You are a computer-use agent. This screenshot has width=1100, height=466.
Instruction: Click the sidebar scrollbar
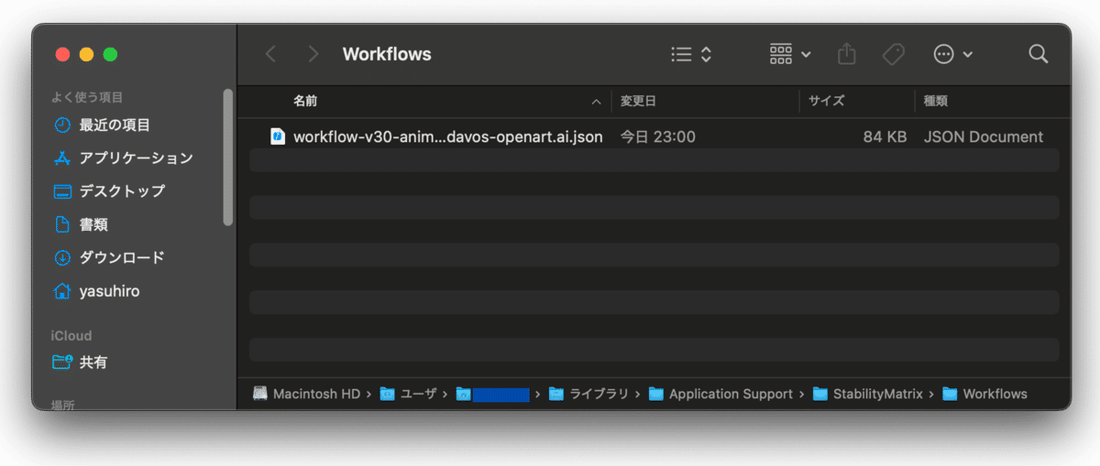click(x=228, y=157)
